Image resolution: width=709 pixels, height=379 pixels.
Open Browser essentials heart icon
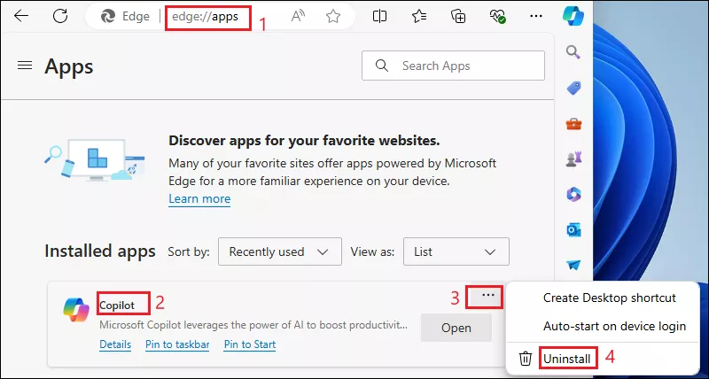(x=497, y=16)
